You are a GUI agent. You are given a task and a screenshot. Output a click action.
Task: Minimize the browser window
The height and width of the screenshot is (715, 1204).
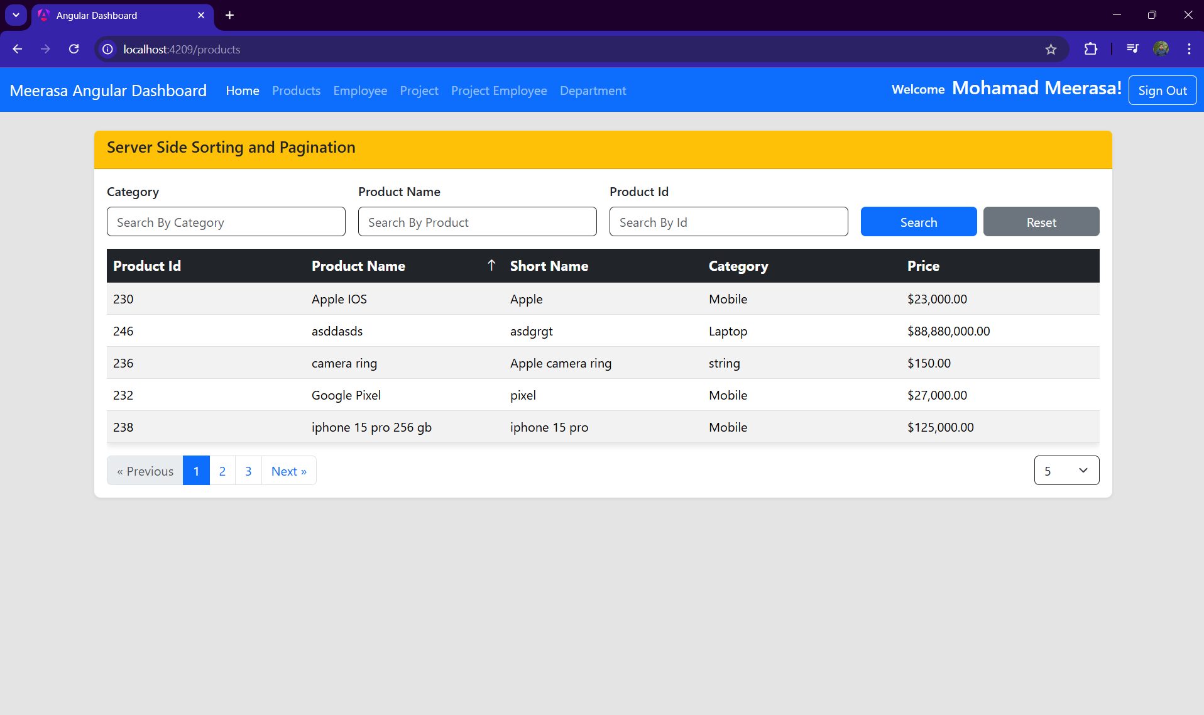(1117, 15)
